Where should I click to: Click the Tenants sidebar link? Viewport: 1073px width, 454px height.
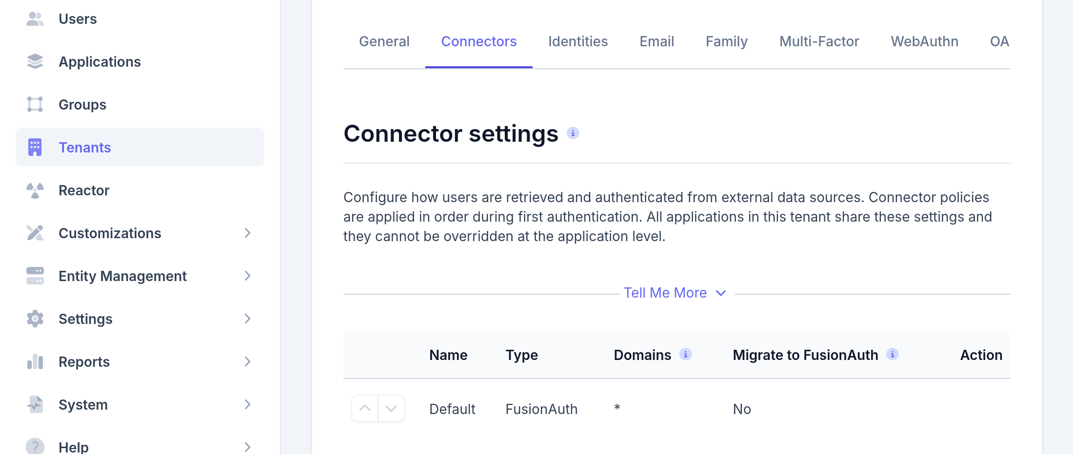pyautogui.click(x=140, y=147)
